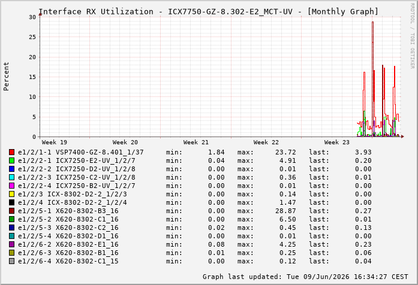Image resolution: width=418 pixels, height=285 pixels.
Task: Click the y-axis value 30
Action: (x=32, y=17)
